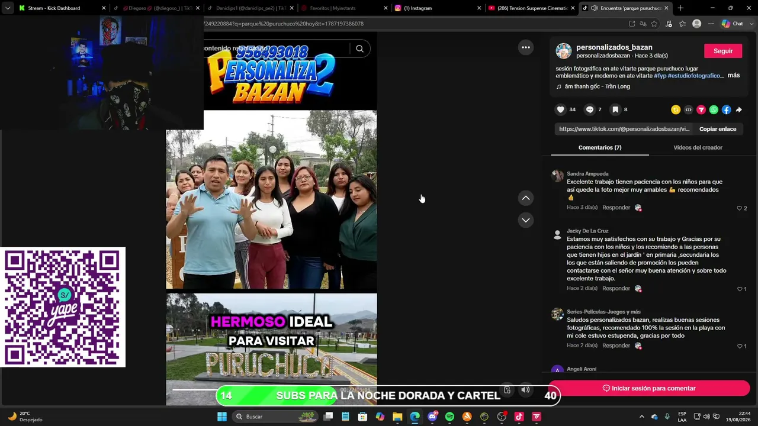Go to the next video with the down arrow

pos(526,220)
